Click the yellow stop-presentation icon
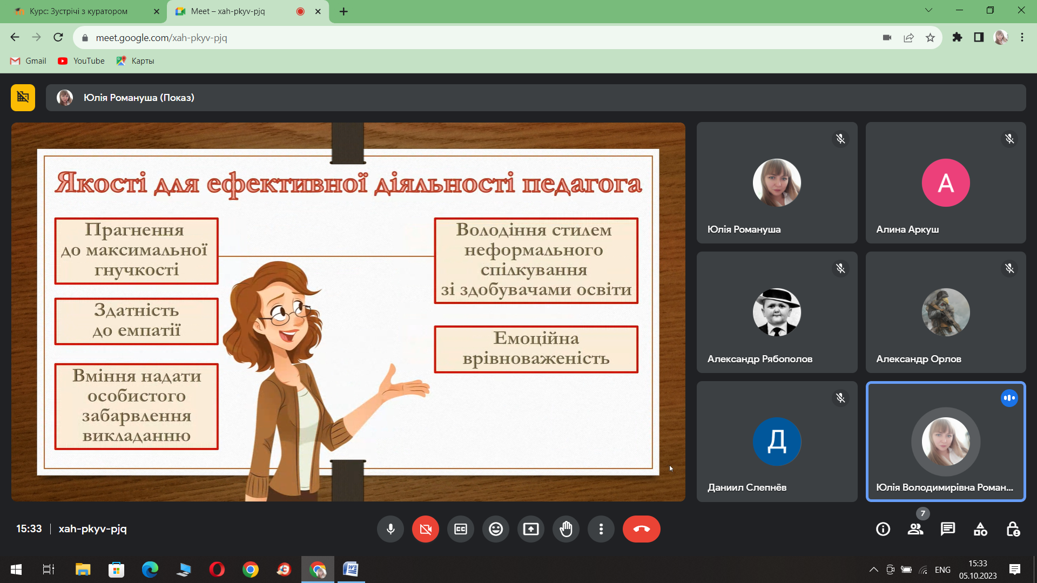 (23, 98)
